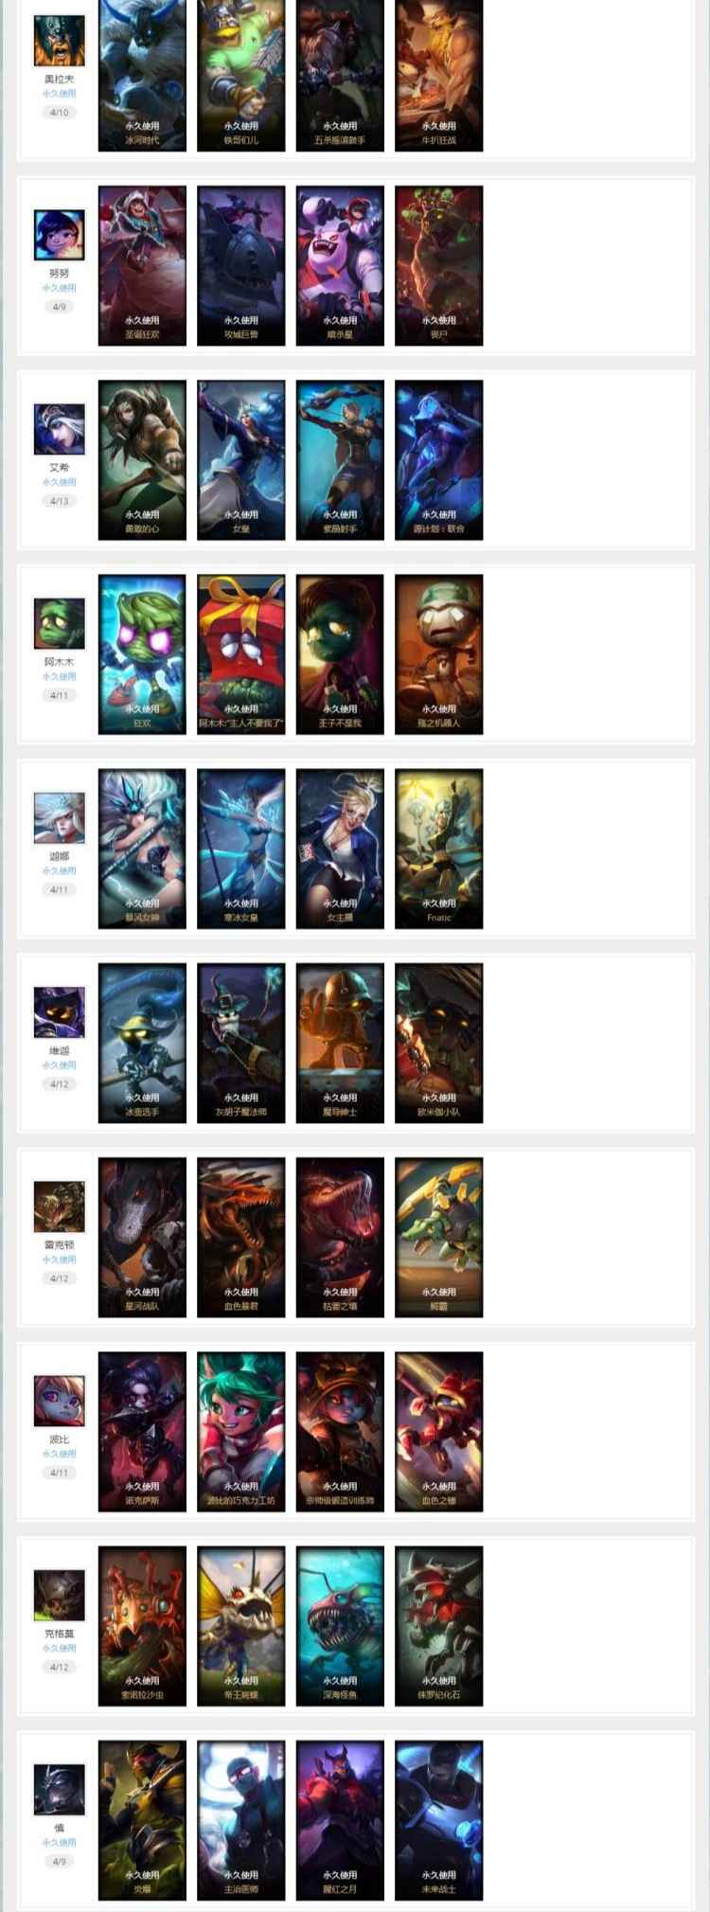Open the Shen (慎) champion avatar icon

[60, 1789]
